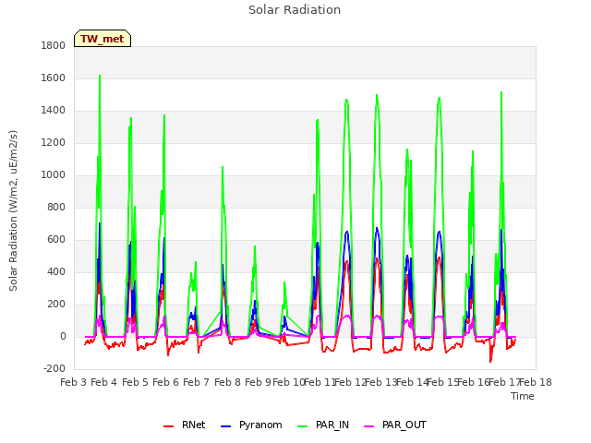Viewport: 591px width, 443px height.
Task: Click the 1600 y-axis tick label
Action: pos(54,78)
